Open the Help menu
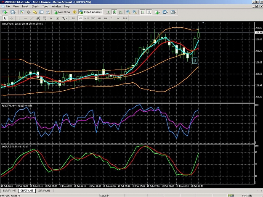 (x=67, y=6)
